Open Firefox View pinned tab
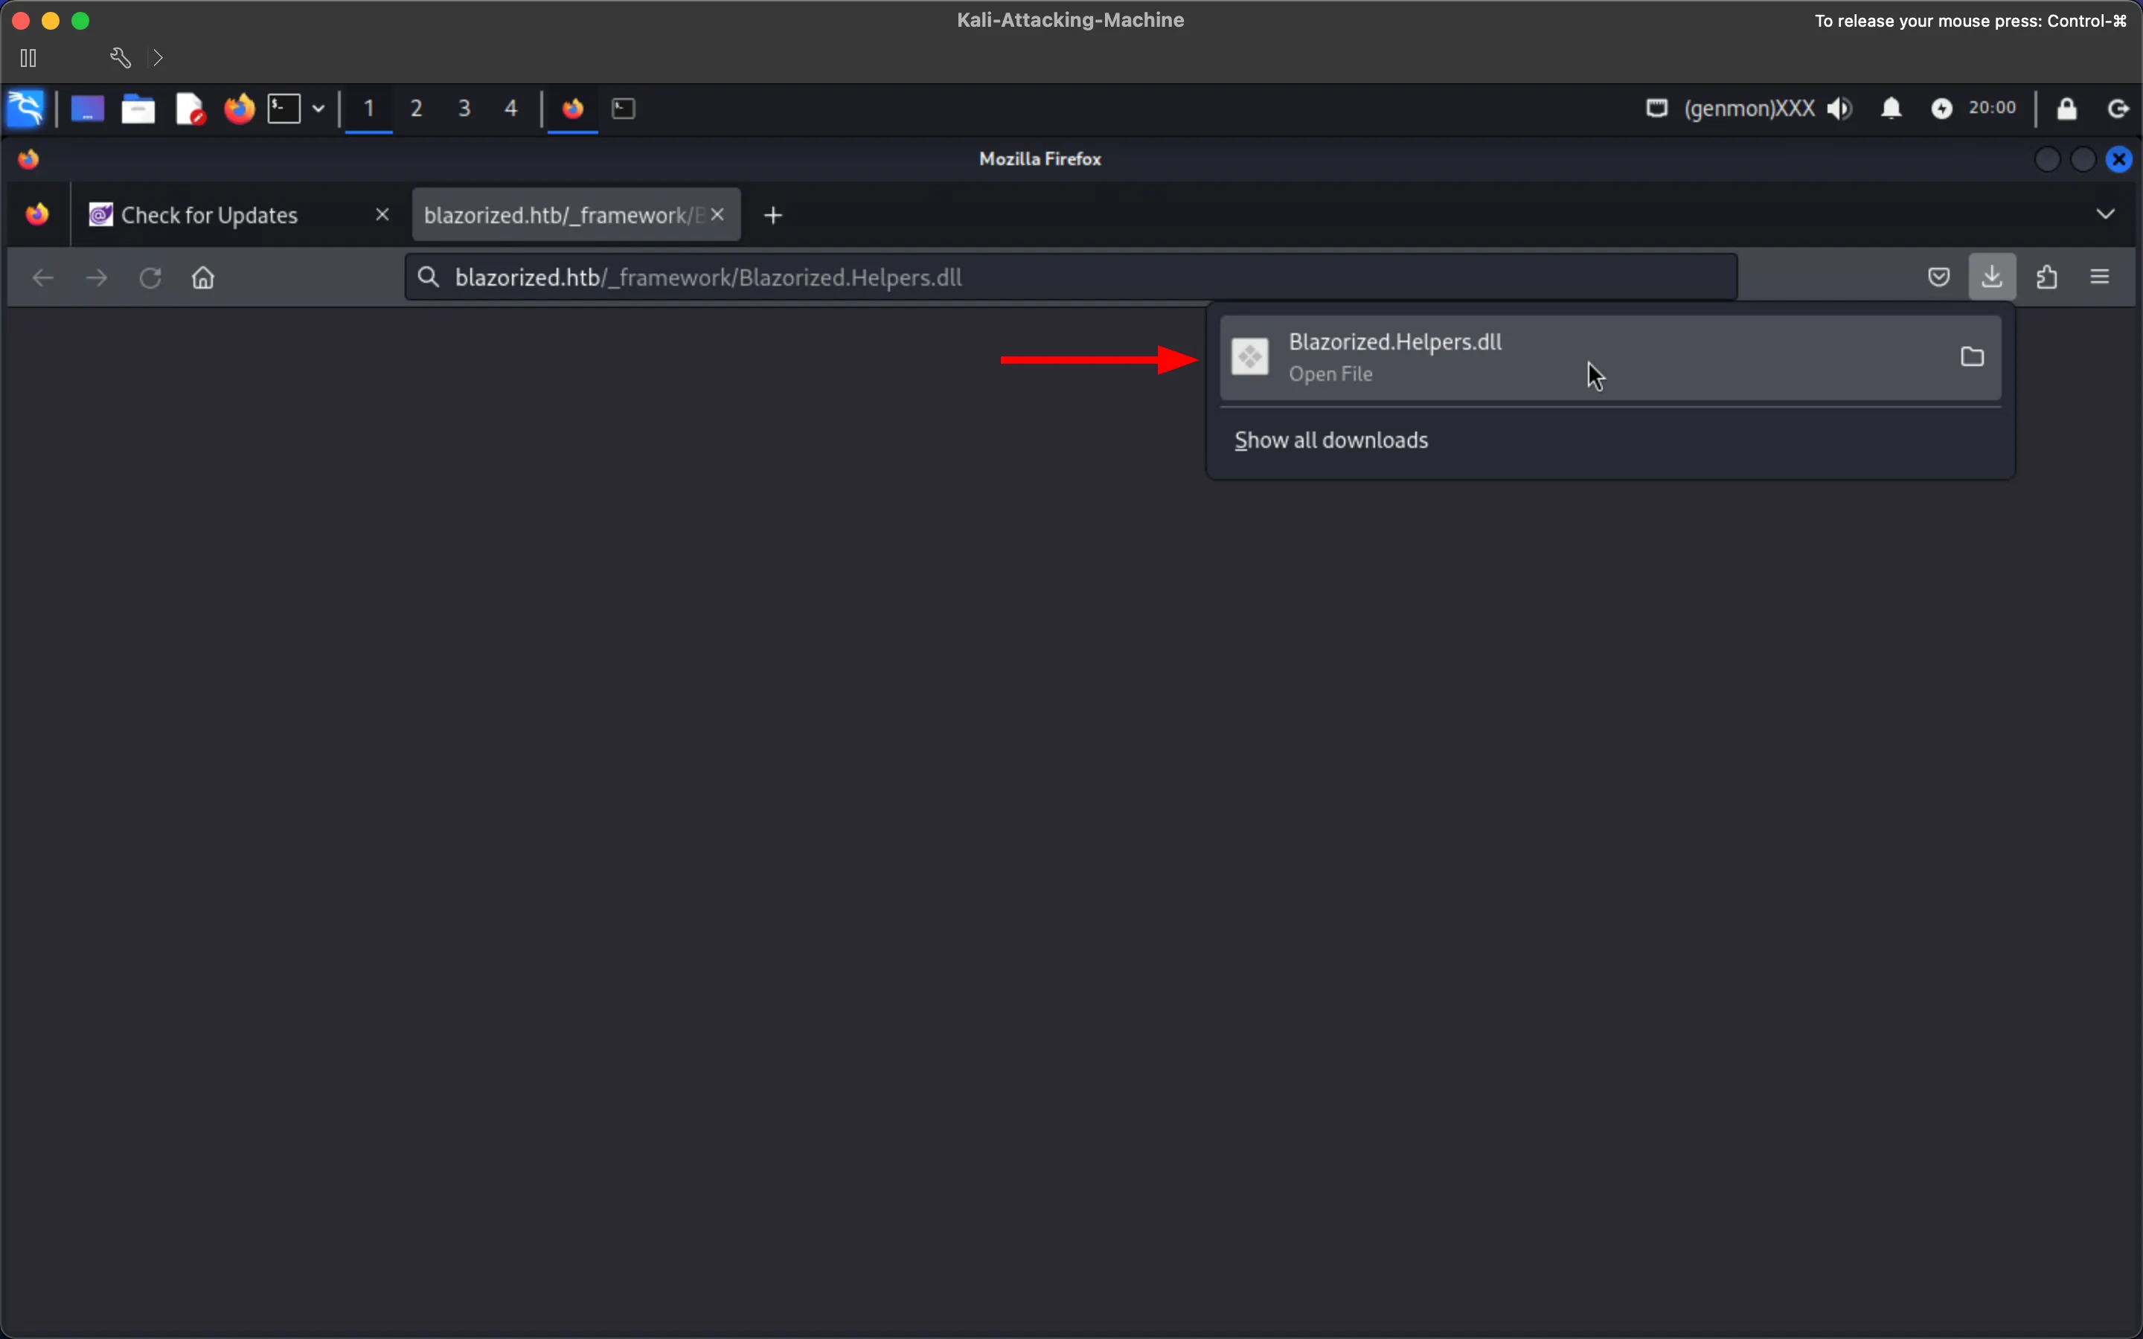This screenshot has width=2143, height=1339. coord(37,214)
